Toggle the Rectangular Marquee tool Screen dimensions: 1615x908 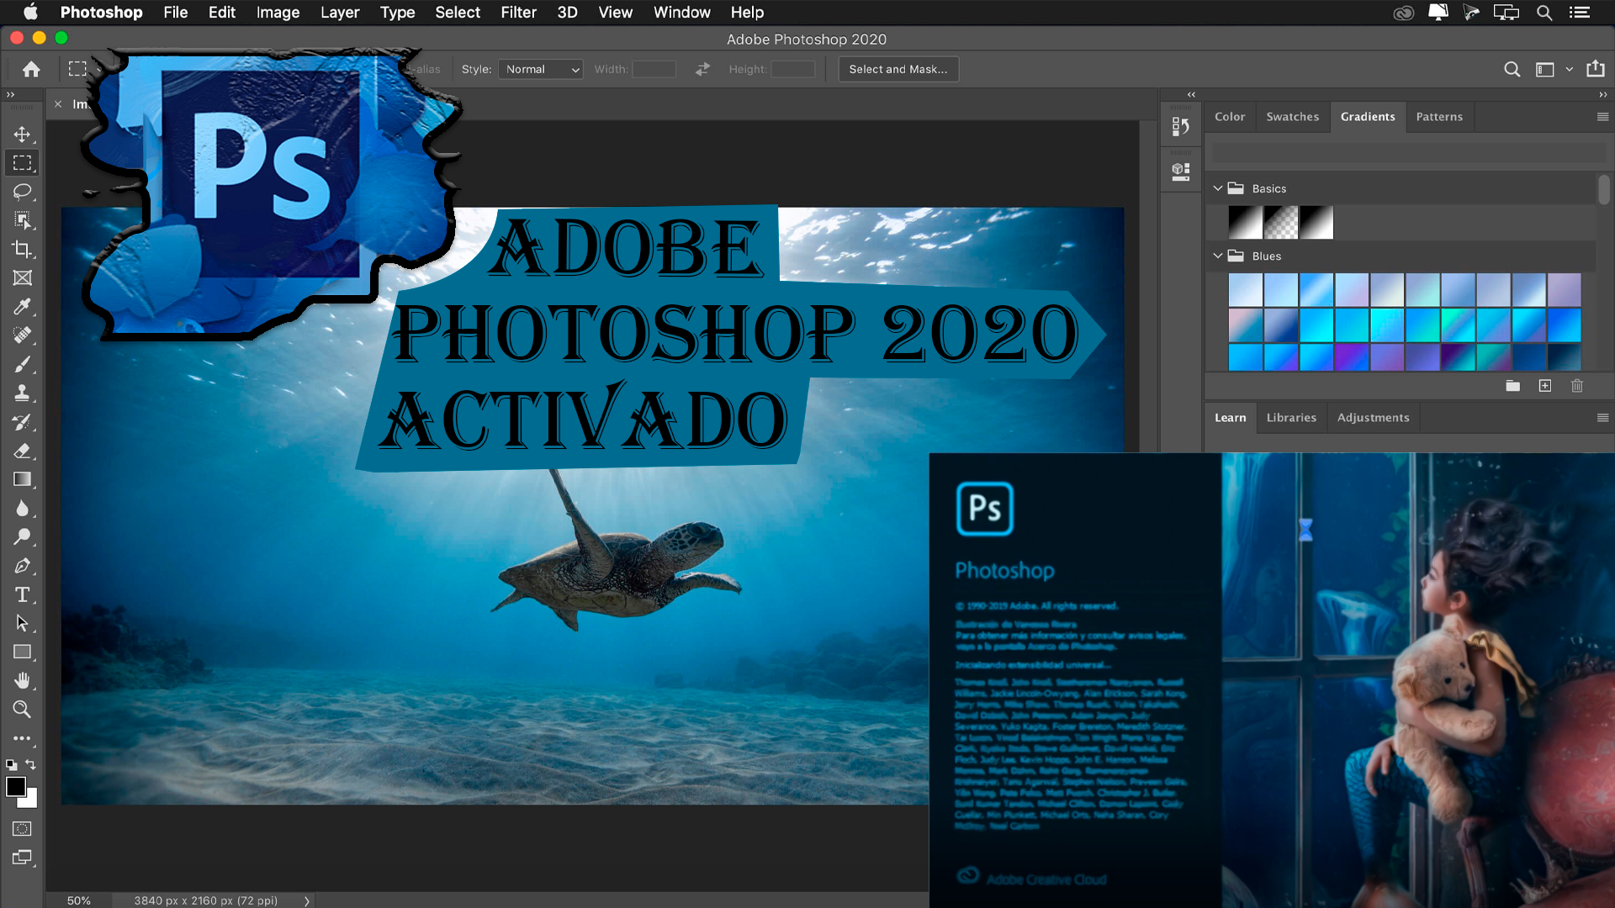22,162
